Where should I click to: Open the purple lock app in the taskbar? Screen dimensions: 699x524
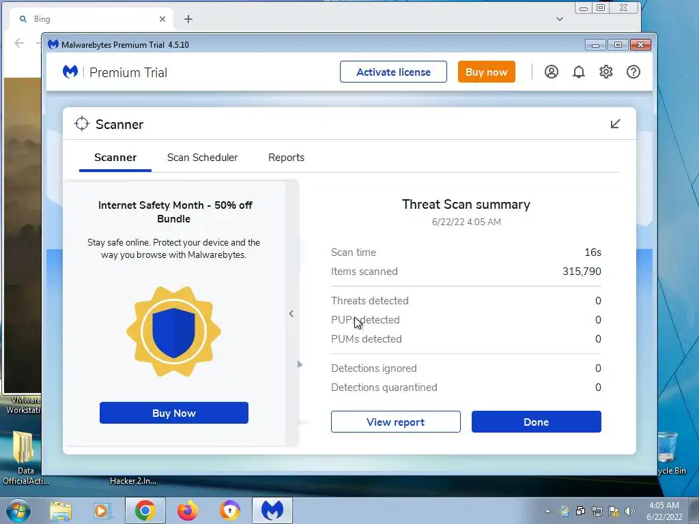tap(229, 510)
